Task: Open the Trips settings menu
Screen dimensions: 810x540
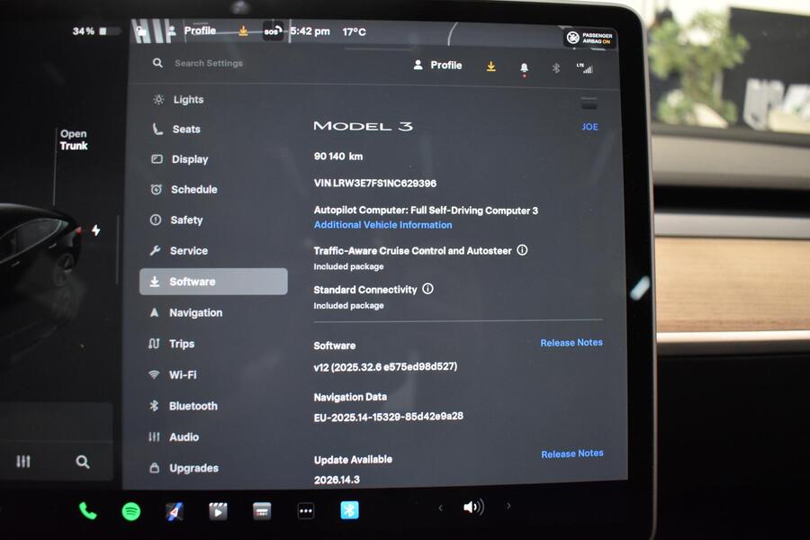Action: (x=172, y=344)
